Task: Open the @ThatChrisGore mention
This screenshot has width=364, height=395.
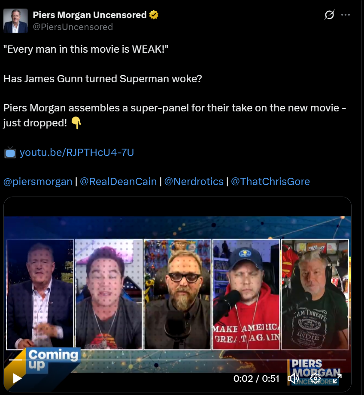Action: click(x=270, y=182)
